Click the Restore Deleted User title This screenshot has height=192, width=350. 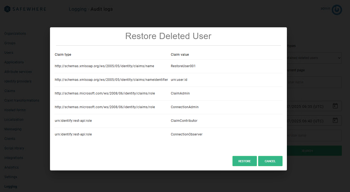[x=168, y=36]
